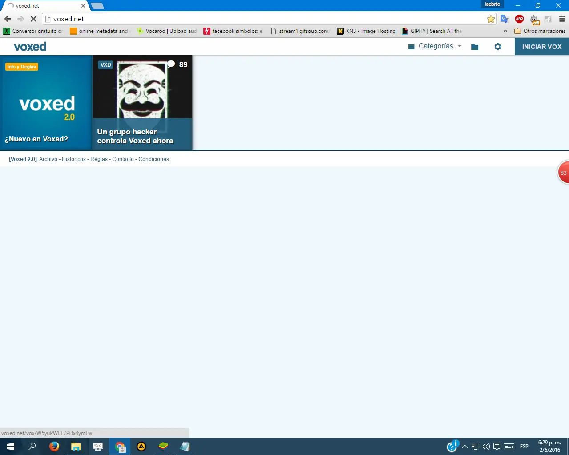569x455 pixels.
Task: Click the Google Translate extension icon
Action: pos(505,19)
